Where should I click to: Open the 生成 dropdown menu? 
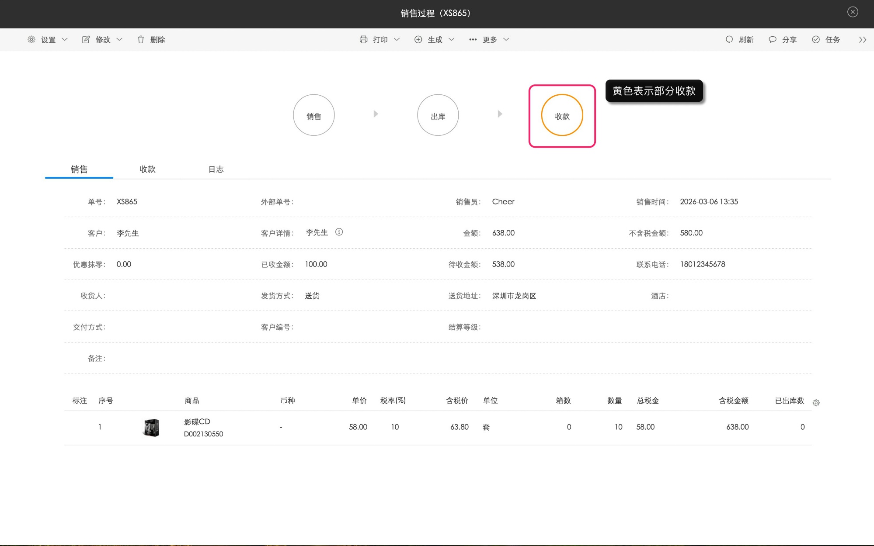435,39
